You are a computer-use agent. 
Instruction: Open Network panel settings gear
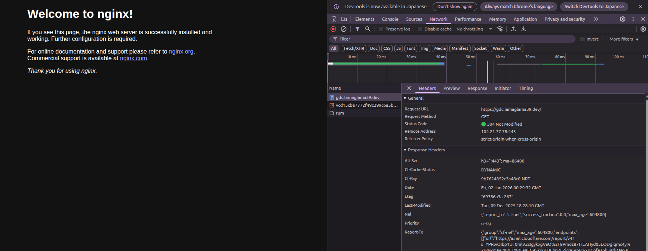coord(643,29)
